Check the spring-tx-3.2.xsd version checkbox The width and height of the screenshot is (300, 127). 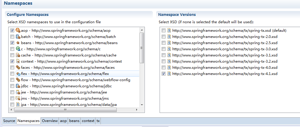(x=163, y=61)
